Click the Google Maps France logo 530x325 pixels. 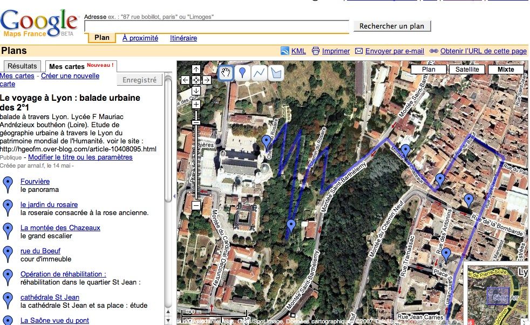click(x=39, y=23)
